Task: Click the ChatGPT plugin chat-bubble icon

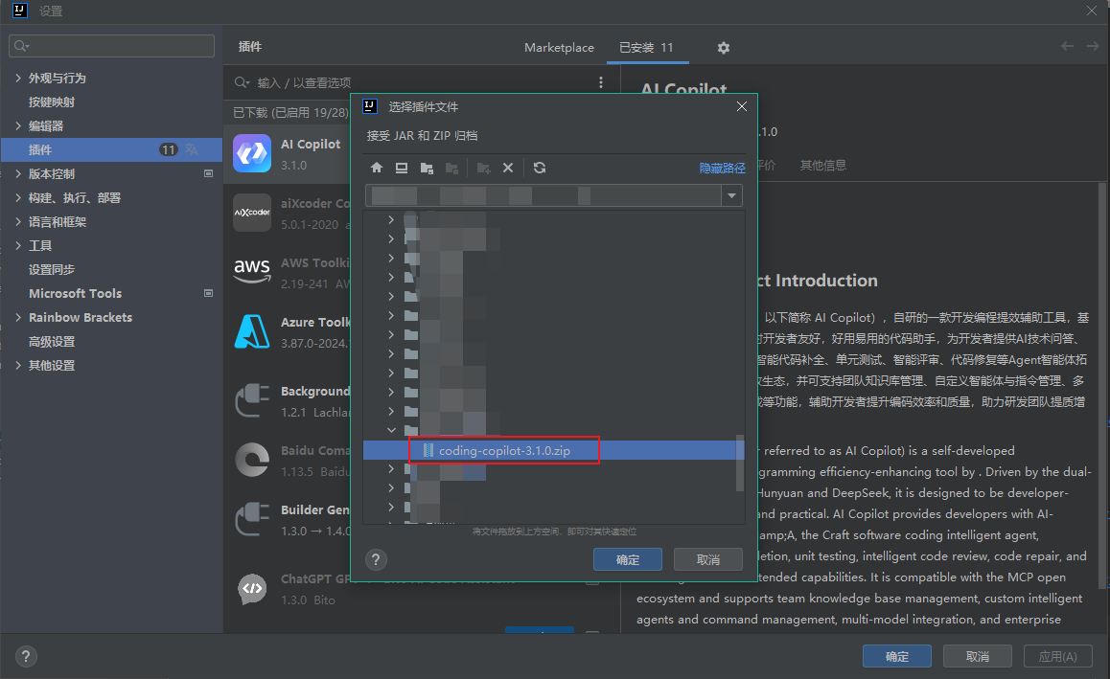Action: coord(252,588)
